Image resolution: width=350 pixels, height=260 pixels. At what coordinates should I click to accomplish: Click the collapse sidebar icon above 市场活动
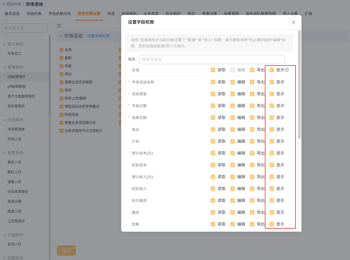point(59,26)
